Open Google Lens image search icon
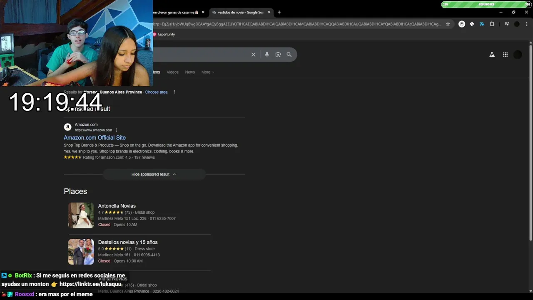 tap(278, 55)
